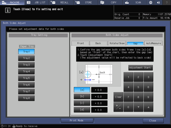
Task: Open the help question mark icon
Action: tap(167, 2)
